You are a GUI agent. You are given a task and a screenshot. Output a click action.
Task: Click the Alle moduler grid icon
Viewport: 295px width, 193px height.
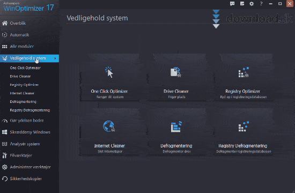tap(5, 47)
